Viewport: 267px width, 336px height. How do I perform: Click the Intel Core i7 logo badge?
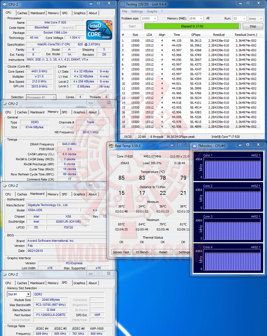[x=99, y=30]
